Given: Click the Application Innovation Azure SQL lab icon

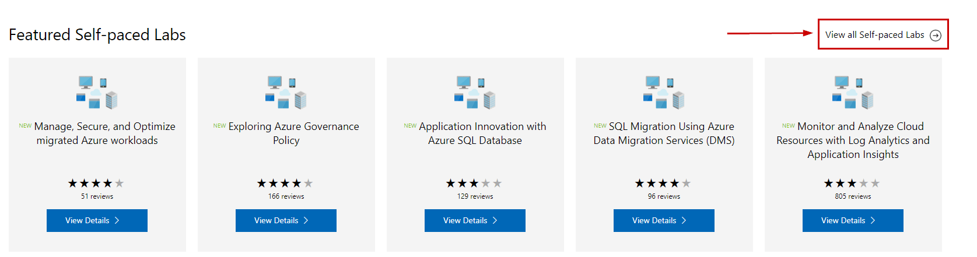Looking at the screenshot, I should click(x=475, y=92).
